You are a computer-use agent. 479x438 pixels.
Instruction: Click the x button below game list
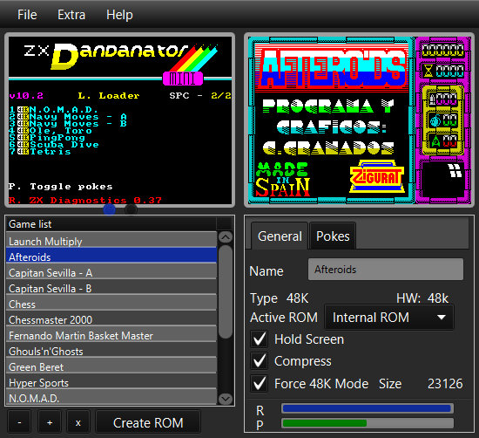[78, 422]
